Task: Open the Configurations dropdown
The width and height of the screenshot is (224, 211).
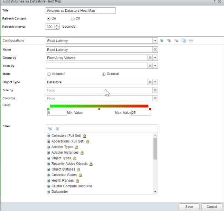Action: point(155,40)
